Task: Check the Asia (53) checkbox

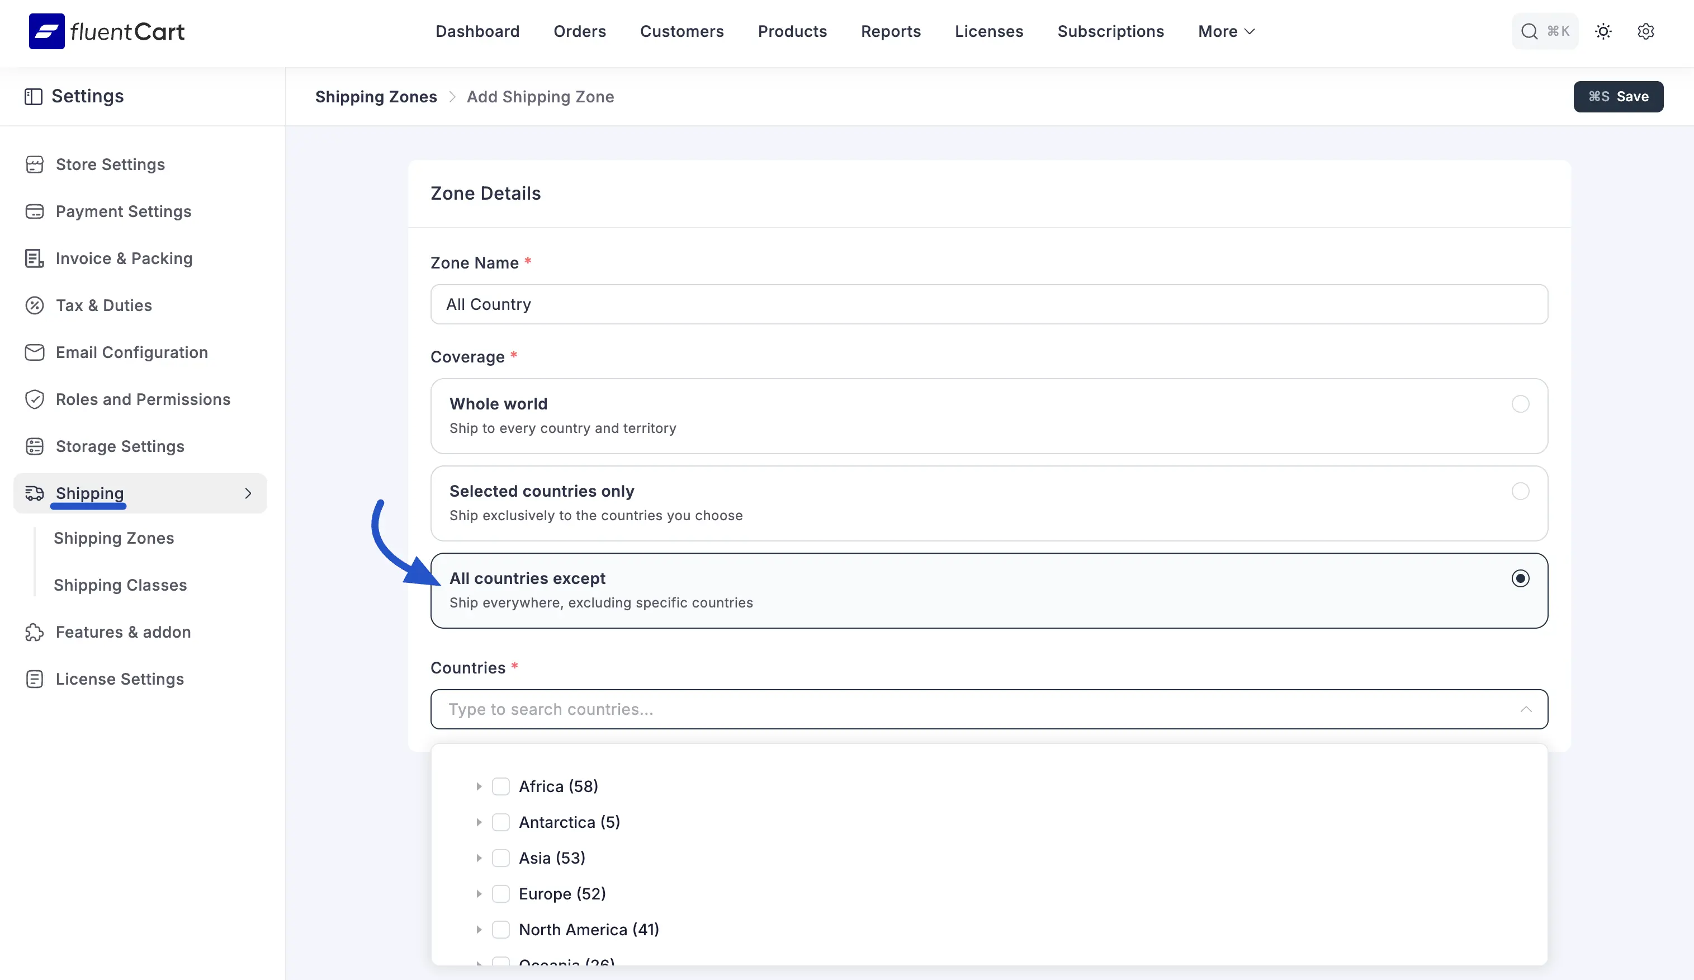Action: [x=501, y=858]
